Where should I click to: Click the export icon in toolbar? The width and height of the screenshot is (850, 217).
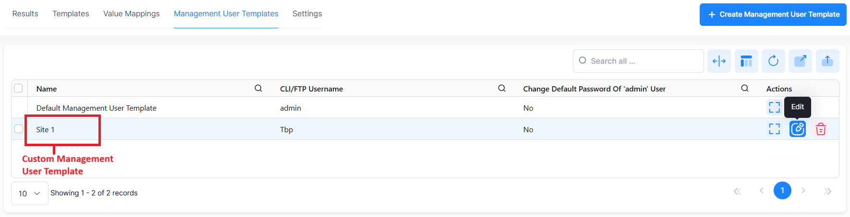pos(800,61)
